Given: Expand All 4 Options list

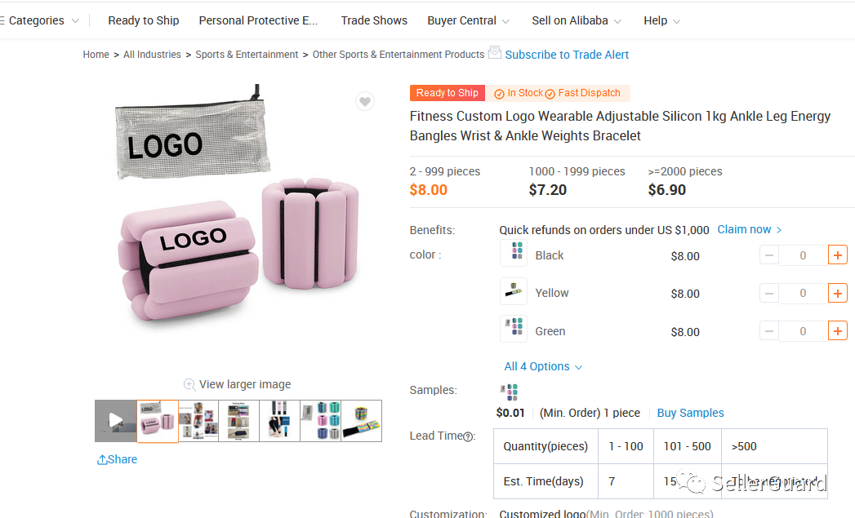Looking at the screenshot, I should point(543,367).
